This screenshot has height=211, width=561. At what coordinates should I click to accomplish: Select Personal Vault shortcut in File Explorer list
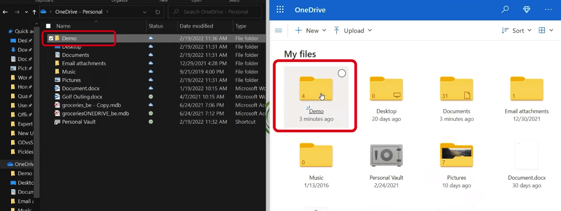(x=79, y=122)
